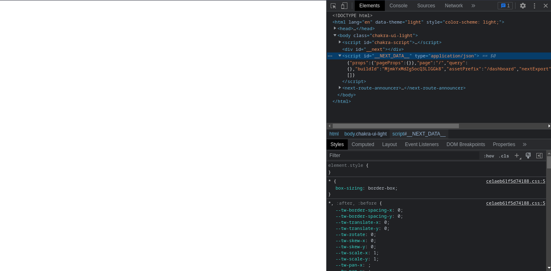
Task: Collapse the body element in the DOM tree
Action: coord(335,35)
